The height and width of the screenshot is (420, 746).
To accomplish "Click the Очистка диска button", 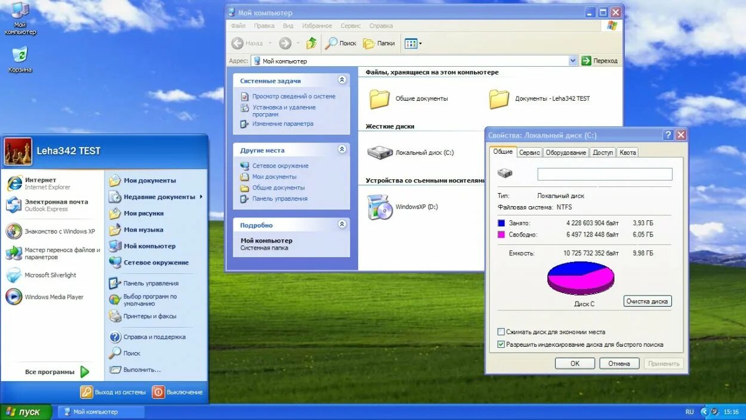I will point(648,301).
